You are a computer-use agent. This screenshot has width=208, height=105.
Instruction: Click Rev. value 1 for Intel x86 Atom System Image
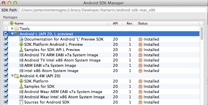pos(130,71)
